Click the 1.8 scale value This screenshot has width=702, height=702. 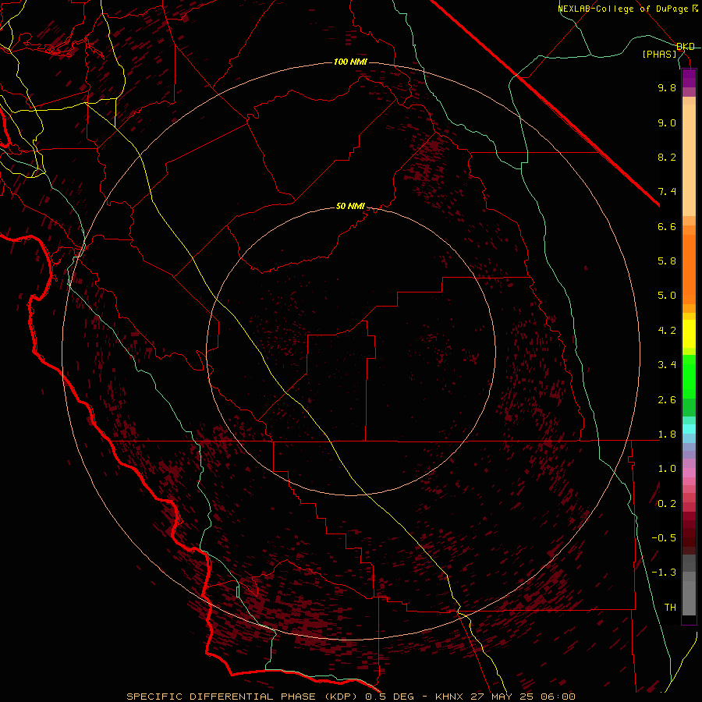coord(667,434)
